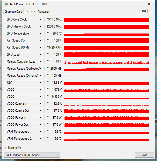Open the VDDCI sensor dropdown
Viewport: 157px width, 161px height.
click(41, 97)
